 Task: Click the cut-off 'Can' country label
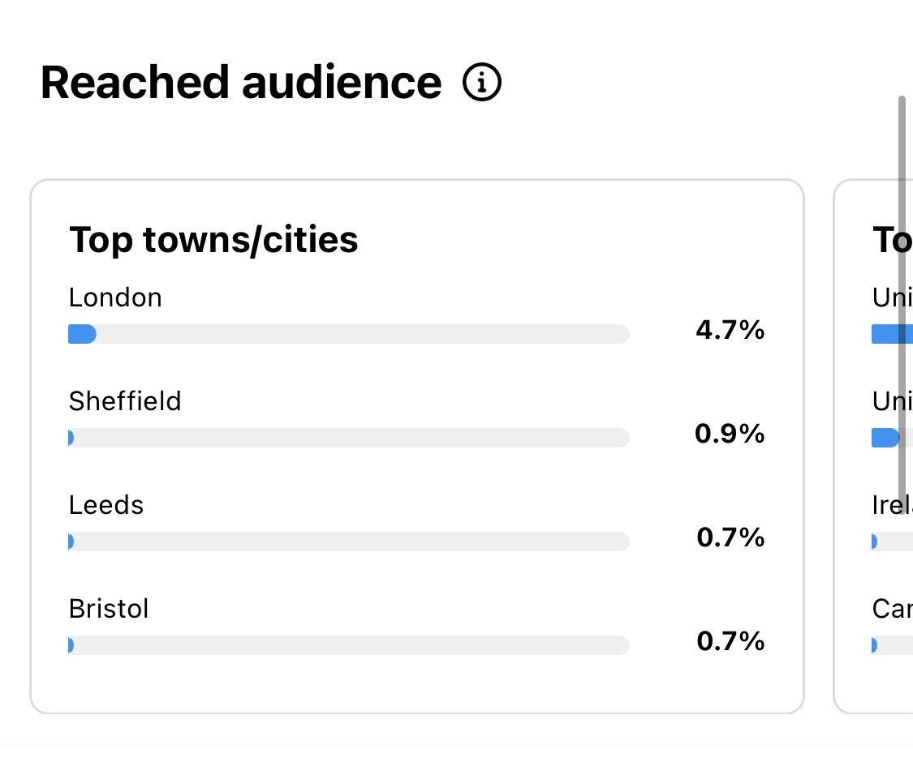click(x=892, y=609)
